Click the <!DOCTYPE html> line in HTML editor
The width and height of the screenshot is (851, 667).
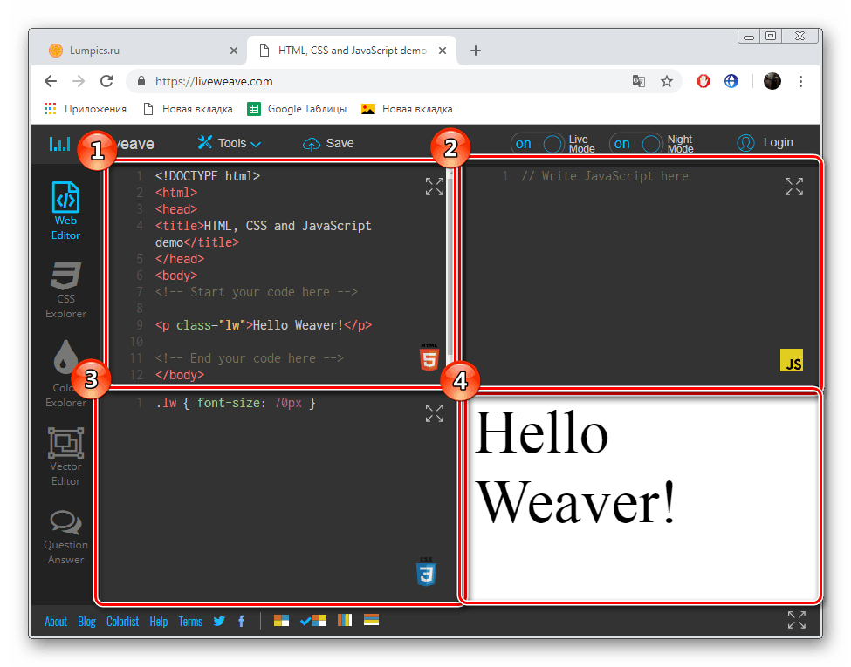(x=208, y=176)
